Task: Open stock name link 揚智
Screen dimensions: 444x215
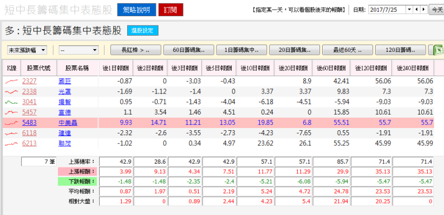Action: click(x=64, y=102)
